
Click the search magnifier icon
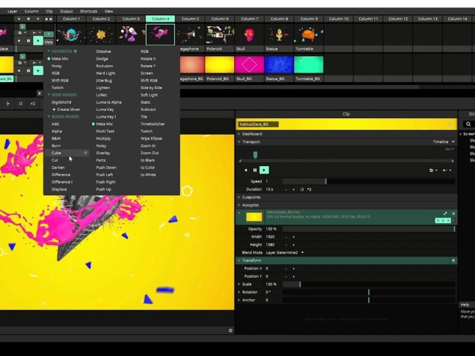click(x=468, y=124)
